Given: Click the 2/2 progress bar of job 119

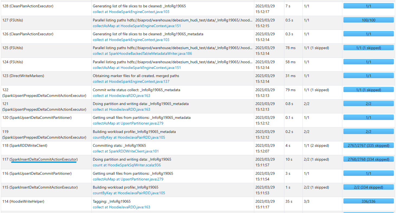Looking at the screenshot, I should 369,132.
